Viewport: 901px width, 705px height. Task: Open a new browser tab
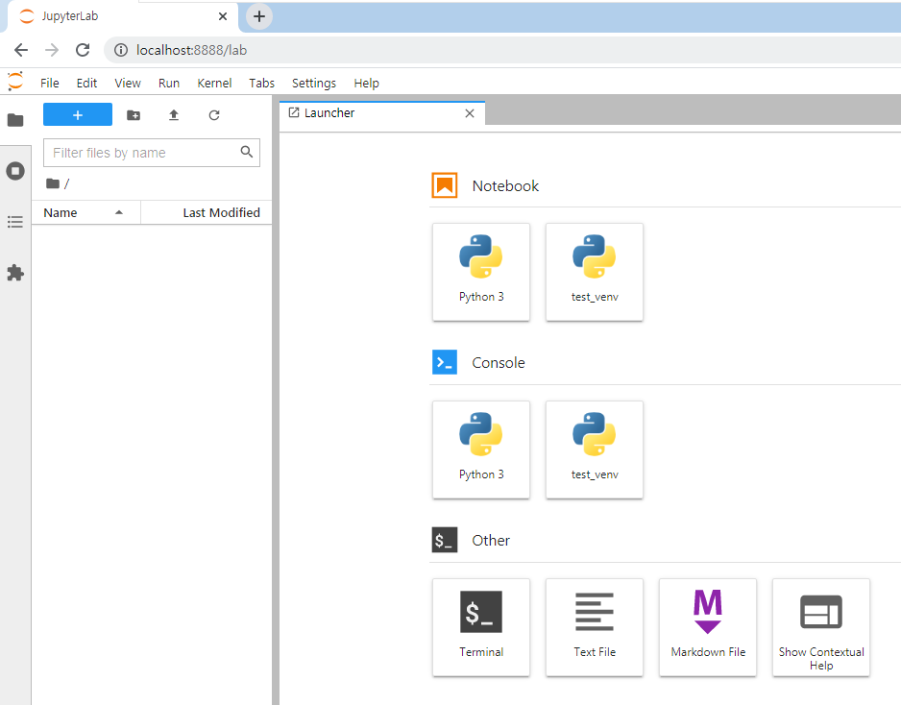(x=259, y=16)
